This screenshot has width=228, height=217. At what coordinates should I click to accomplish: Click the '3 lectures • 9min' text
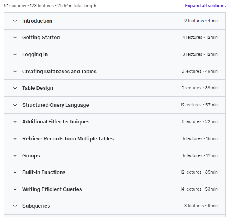(x=201, y=206)
